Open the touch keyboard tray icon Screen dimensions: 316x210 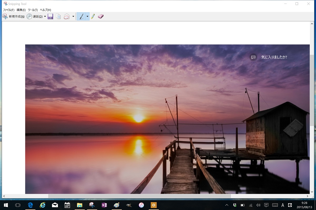(275, 205)
